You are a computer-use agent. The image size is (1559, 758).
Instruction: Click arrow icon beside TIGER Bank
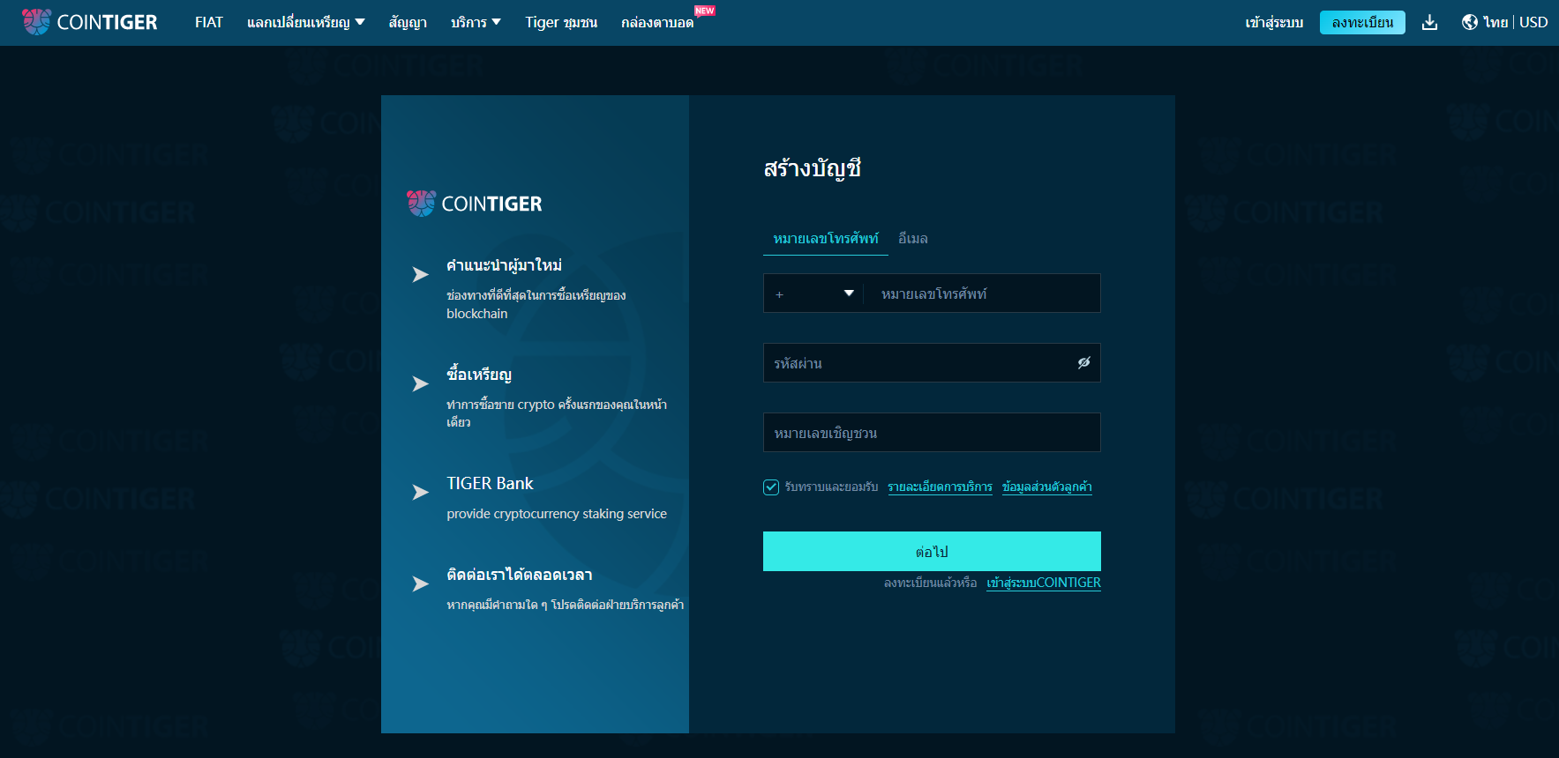(421, 493)
